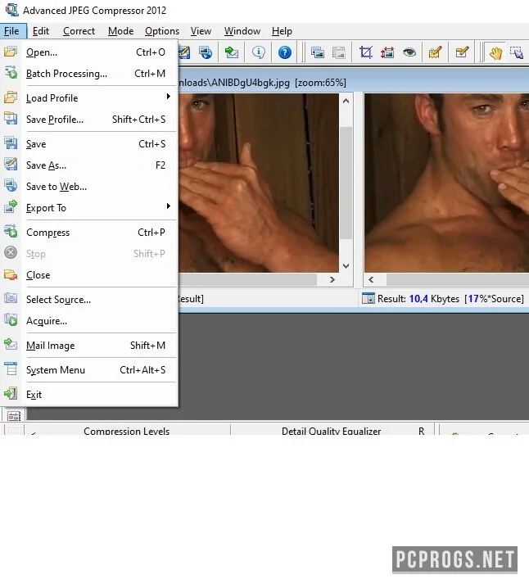The width and height of the screenshot is (529, 588).
Task: Click source image scroll right arrow
Action: point(332,280)
